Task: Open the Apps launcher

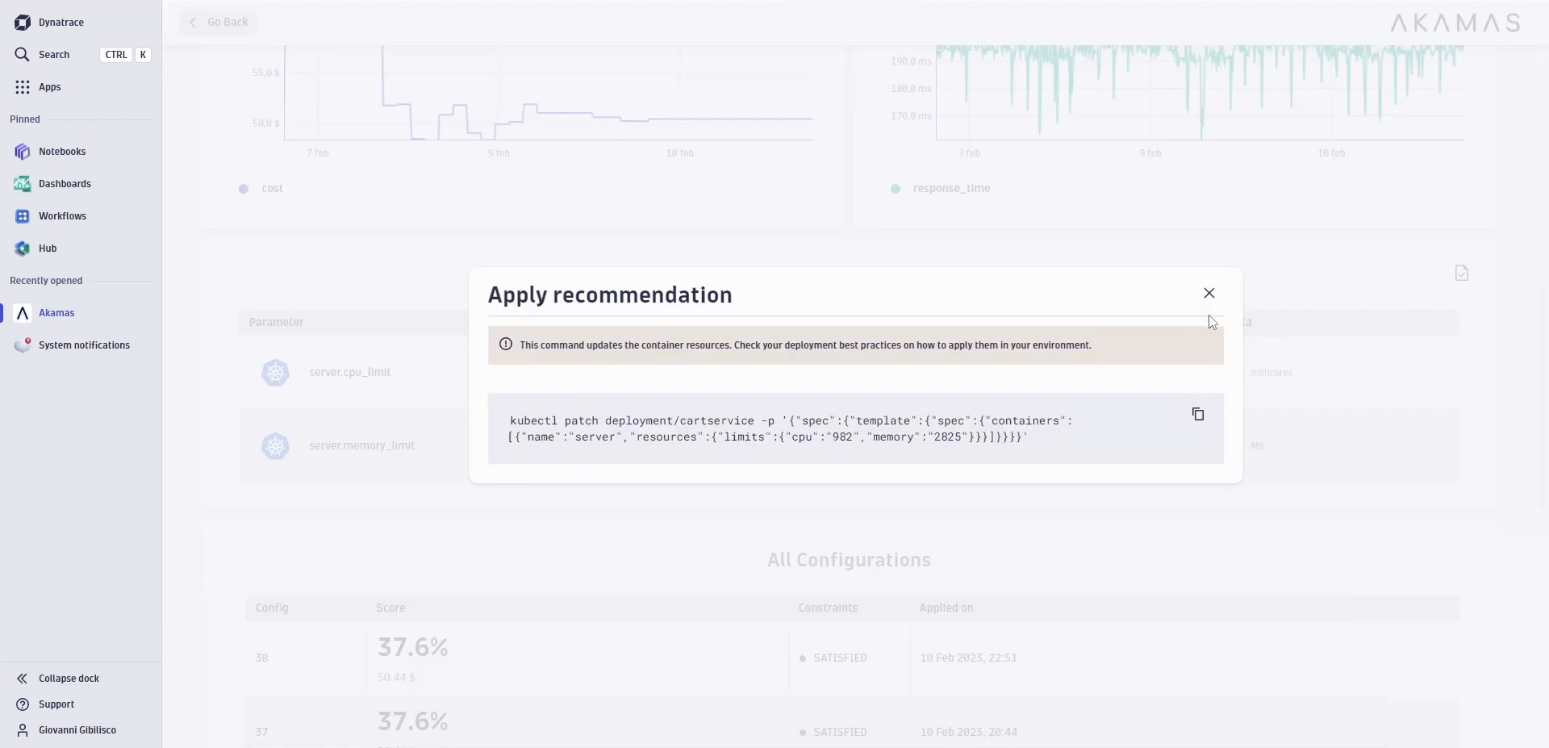Action: pos(49,87)
